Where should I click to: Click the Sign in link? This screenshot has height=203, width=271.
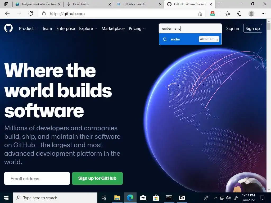pos(233,29)
